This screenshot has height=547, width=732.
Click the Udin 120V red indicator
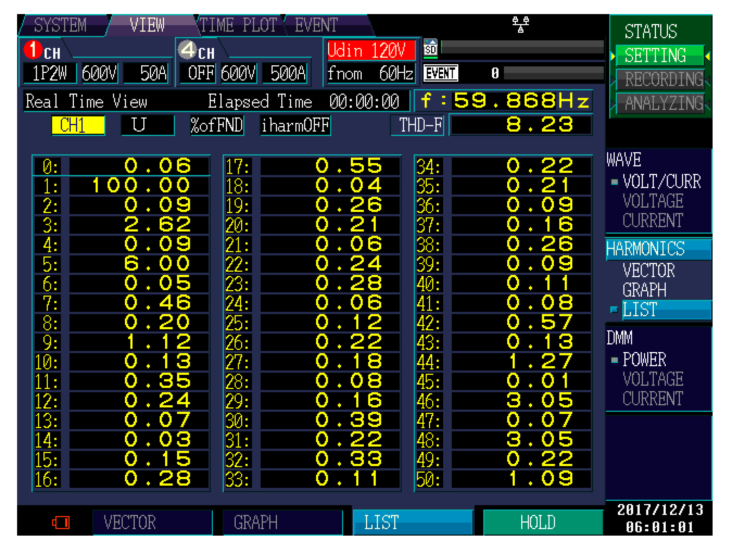coord(371,50)
